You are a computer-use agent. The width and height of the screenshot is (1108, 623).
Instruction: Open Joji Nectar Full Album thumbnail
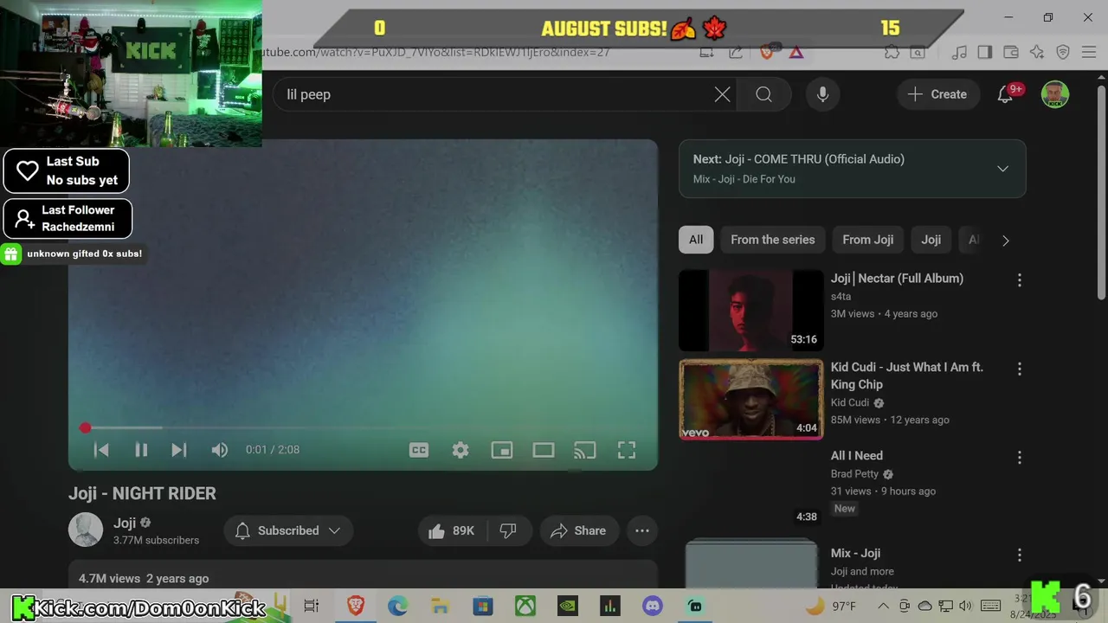750,311
